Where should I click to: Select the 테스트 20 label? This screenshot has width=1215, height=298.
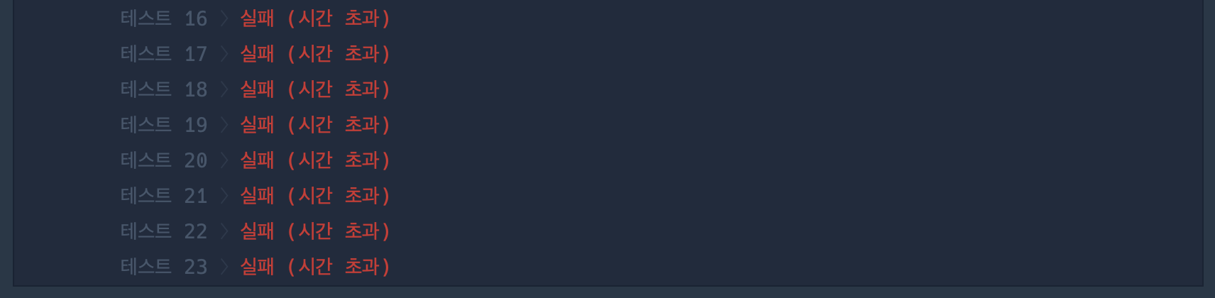click(x=164, y=160)
